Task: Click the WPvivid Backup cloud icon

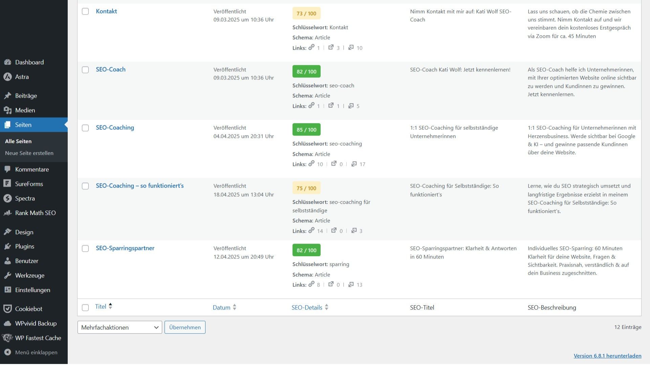Action: pyautogui.click(x=7, y=323)
